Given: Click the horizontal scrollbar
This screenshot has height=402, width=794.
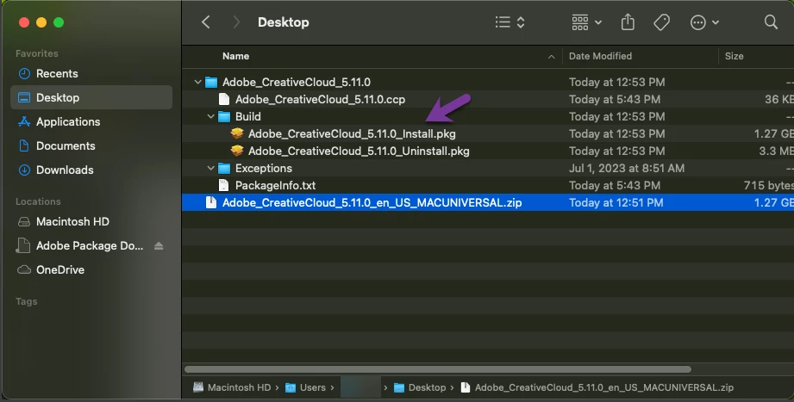Looking at the screenshot, I should pos(437,369).
